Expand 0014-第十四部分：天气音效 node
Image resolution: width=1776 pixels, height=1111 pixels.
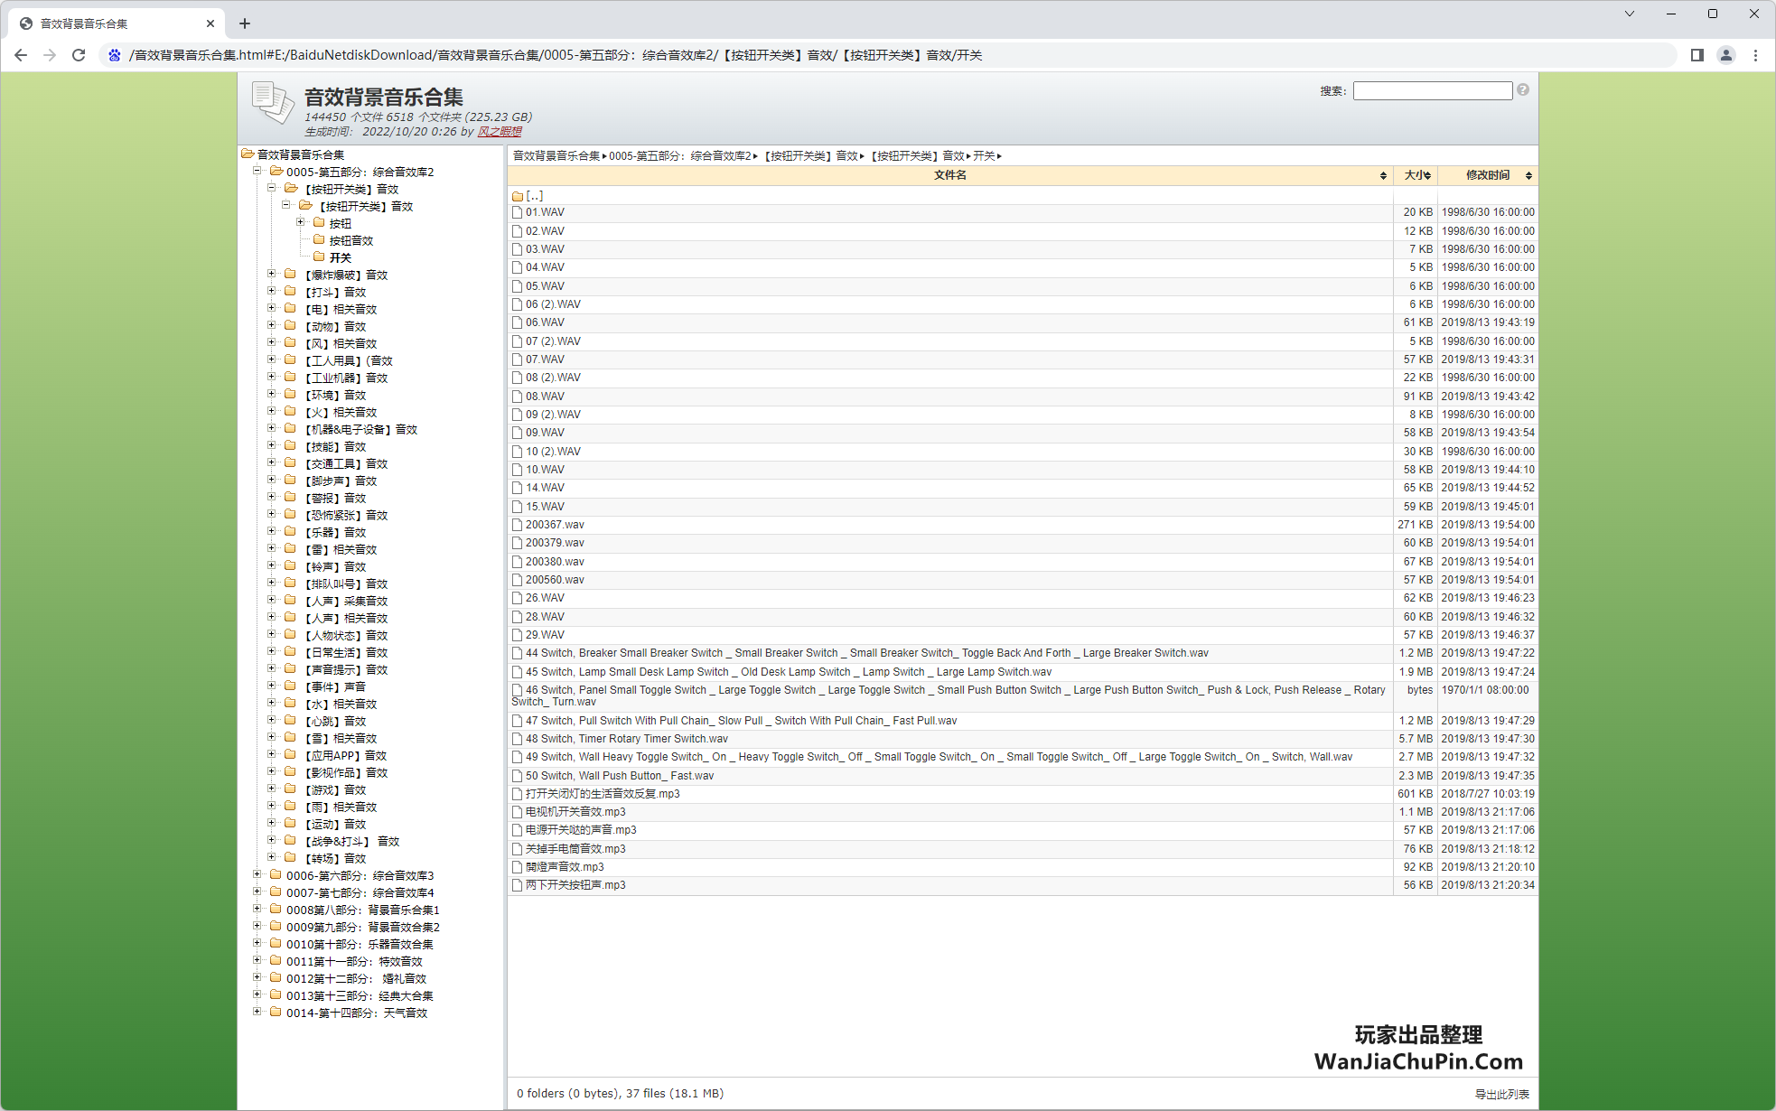tap(257, 1012)
